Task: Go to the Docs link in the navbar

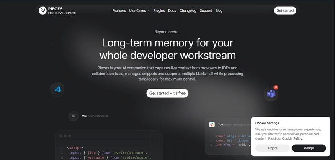Action: [172, 10]
